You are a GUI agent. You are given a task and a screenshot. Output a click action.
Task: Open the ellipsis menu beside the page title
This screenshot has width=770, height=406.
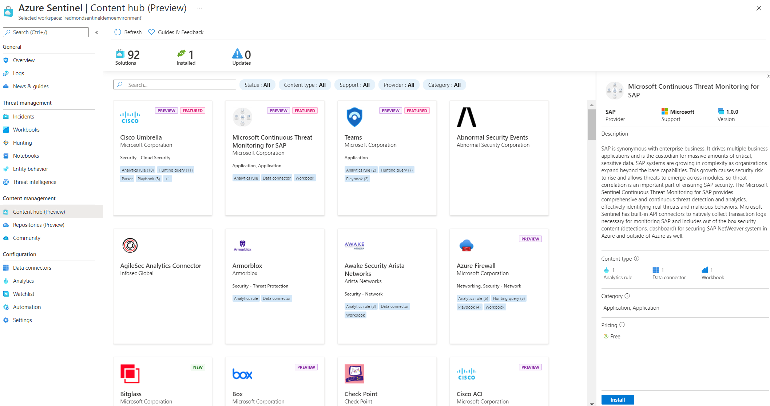[x=199, y=8]
